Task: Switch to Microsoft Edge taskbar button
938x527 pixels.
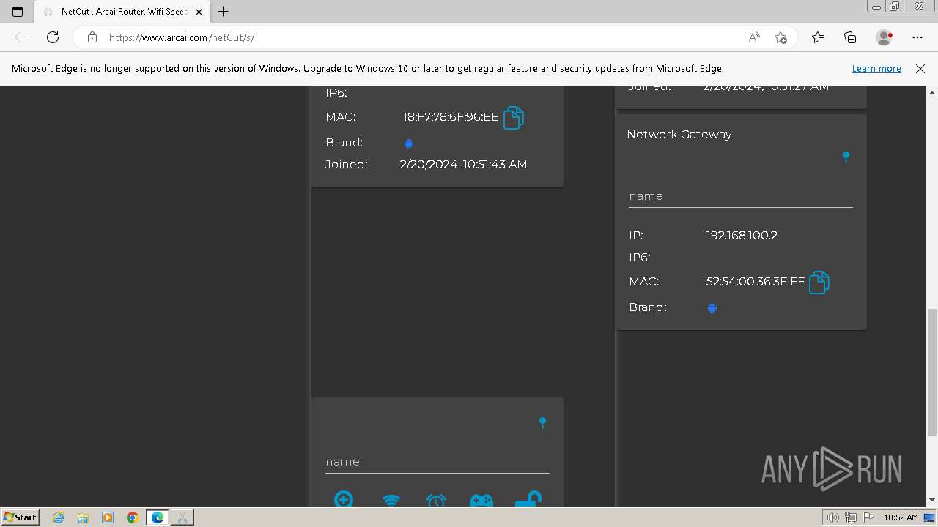Action: coord(158,517)
